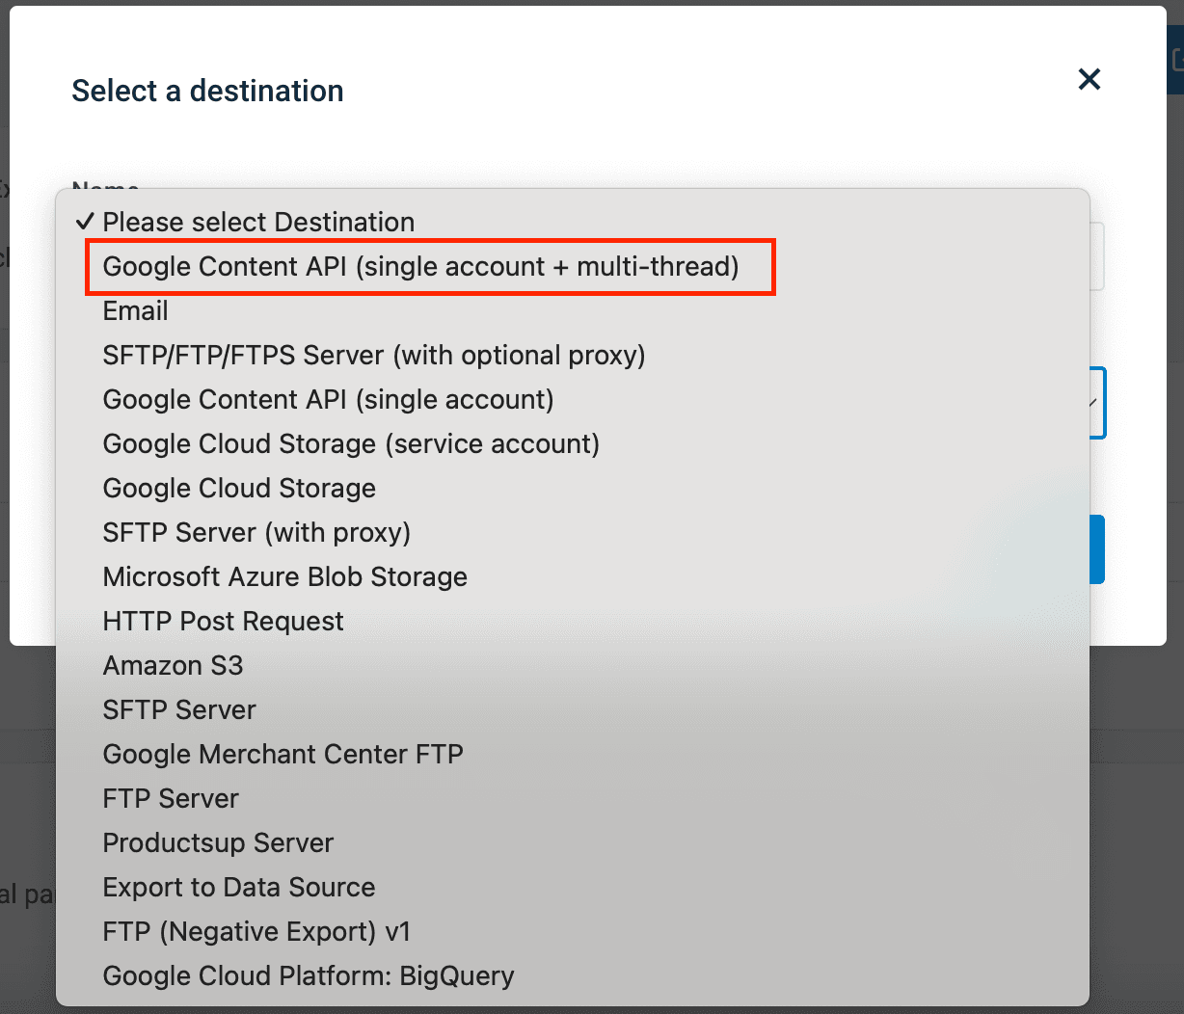Select Export to Data Source

click(x=239, y=888)
